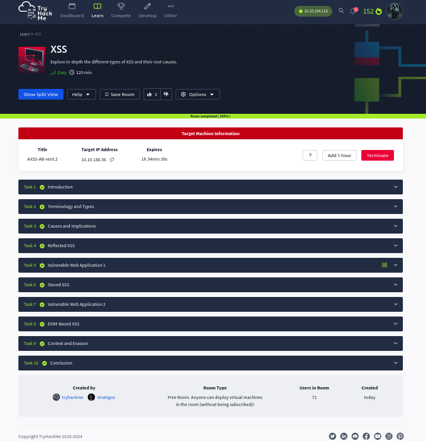Click the Target Machine Information header
The height and width of the screenshot is (441, 426).
tap(211, 133)
